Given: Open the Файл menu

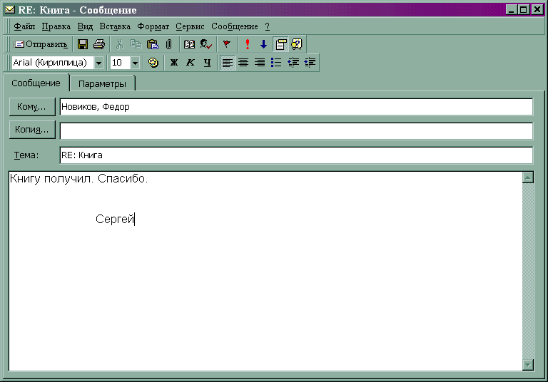Looking at the screenshot, I should (x=24, y=26).
